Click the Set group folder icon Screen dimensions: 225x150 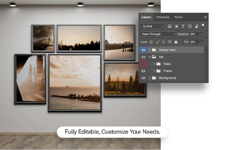(x=154, y=57)
